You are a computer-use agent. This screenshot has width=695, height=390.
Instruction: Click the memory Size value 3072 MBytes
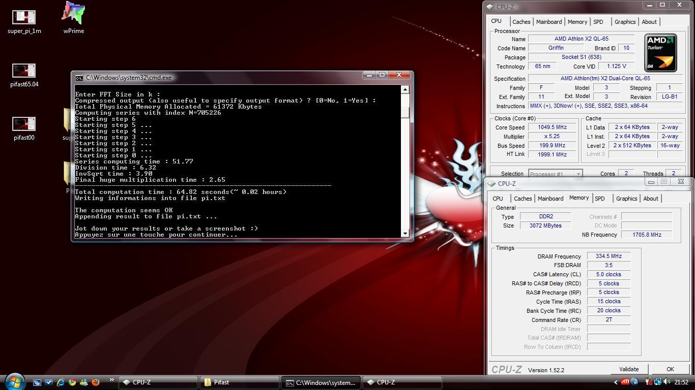click(545, 225)
